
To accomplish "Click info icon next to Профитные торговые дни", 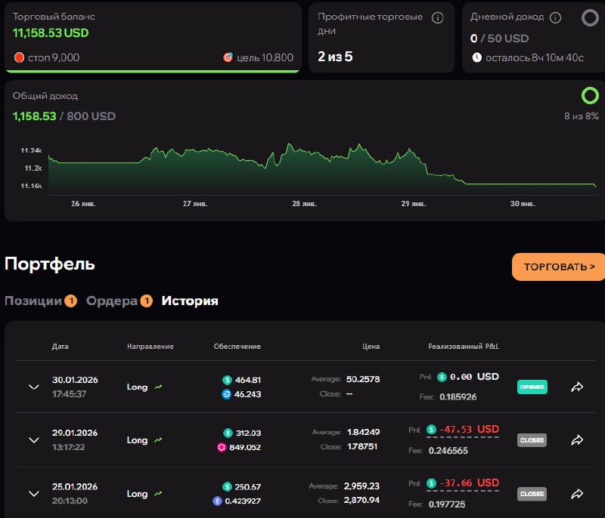I will pyautogui.click(x=437, y=18).
